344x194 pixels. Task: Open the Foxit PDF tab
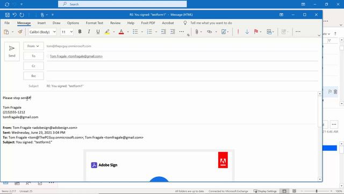(148, 23)
